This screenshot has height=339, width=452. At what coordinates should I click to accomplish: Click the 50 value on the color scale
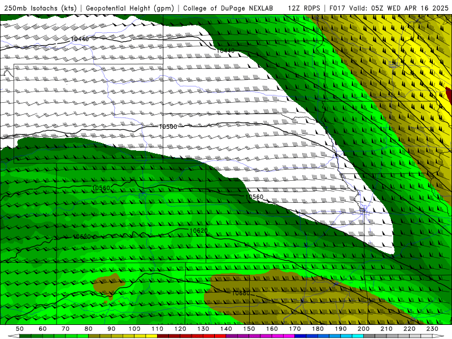[20, 329]
